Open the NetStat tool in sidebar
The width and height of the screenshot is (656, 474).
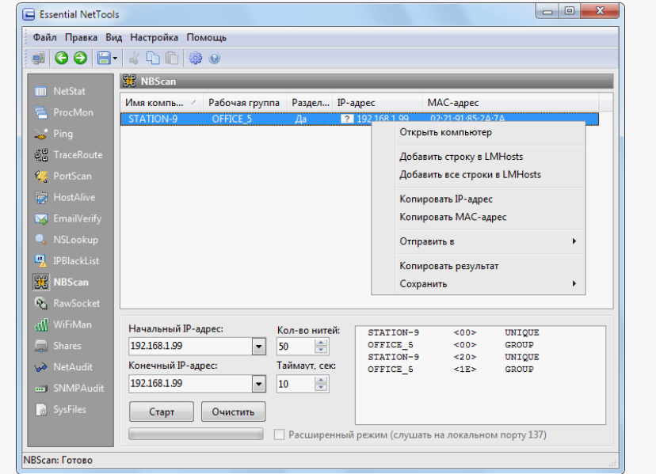coord(60,91)
